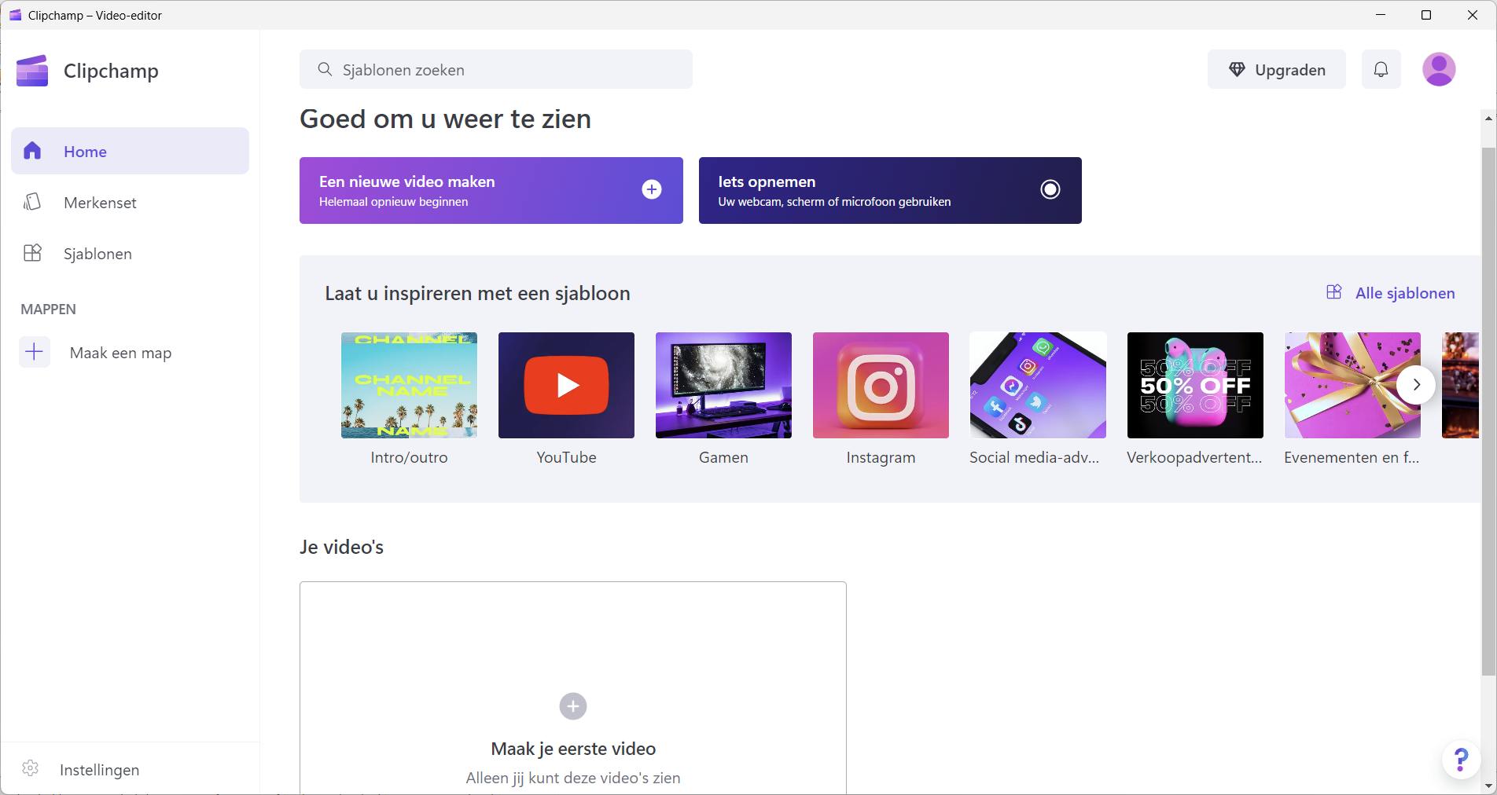
Task: Open the Gamen template thumbnail
Action: tap(723, 385)
